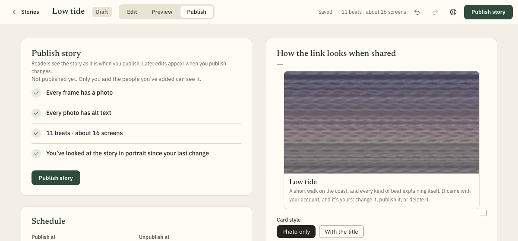This screenshot has width=518, height=241.
Task: Click the checkmark icon beside 'Every frame has a photo'
Action: tap(36, 93)
